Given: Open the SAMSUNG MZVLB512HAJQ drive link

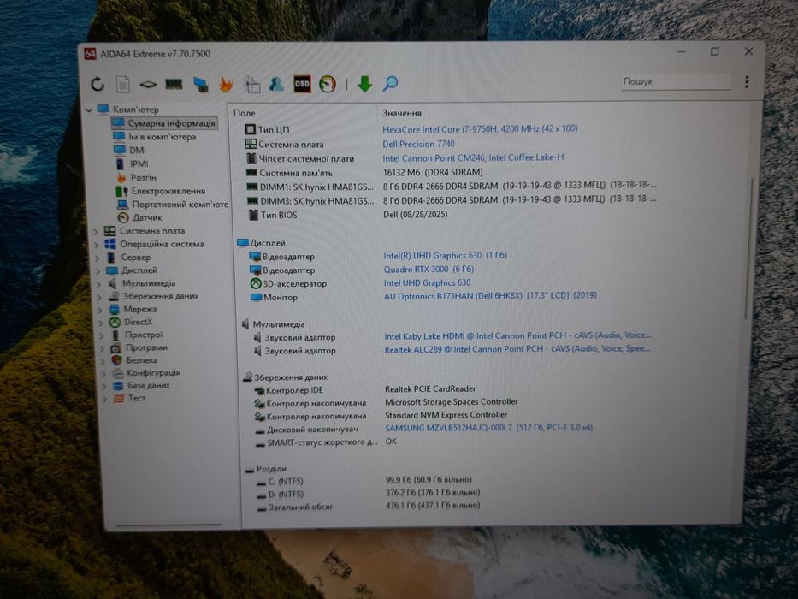Looking at the screenshot, I should [489, 428].
